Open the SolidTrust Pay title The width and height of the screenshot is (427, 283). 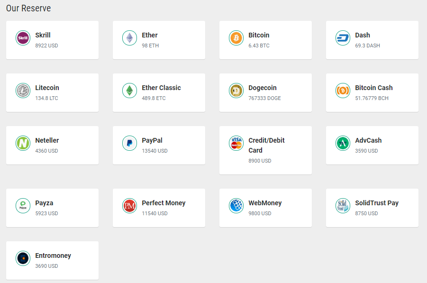coord(377,203)
